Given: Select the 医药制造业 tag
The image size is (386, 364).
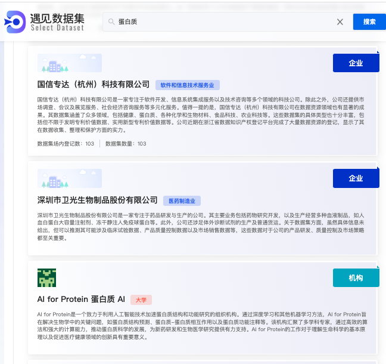Looking at the screenshot, I should click(x=182, y=200).
